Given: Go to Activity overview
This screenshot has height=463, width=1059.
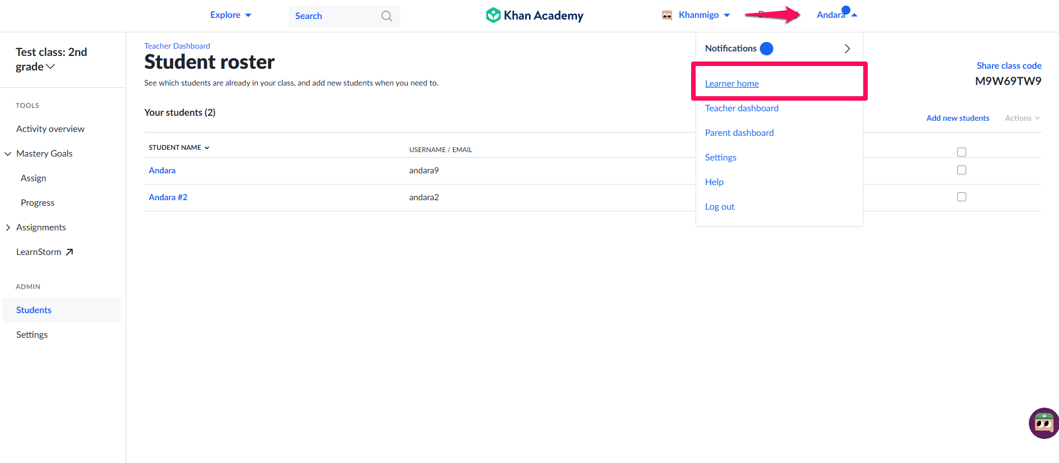Looking at the screenshot, I should click(50, 129).
